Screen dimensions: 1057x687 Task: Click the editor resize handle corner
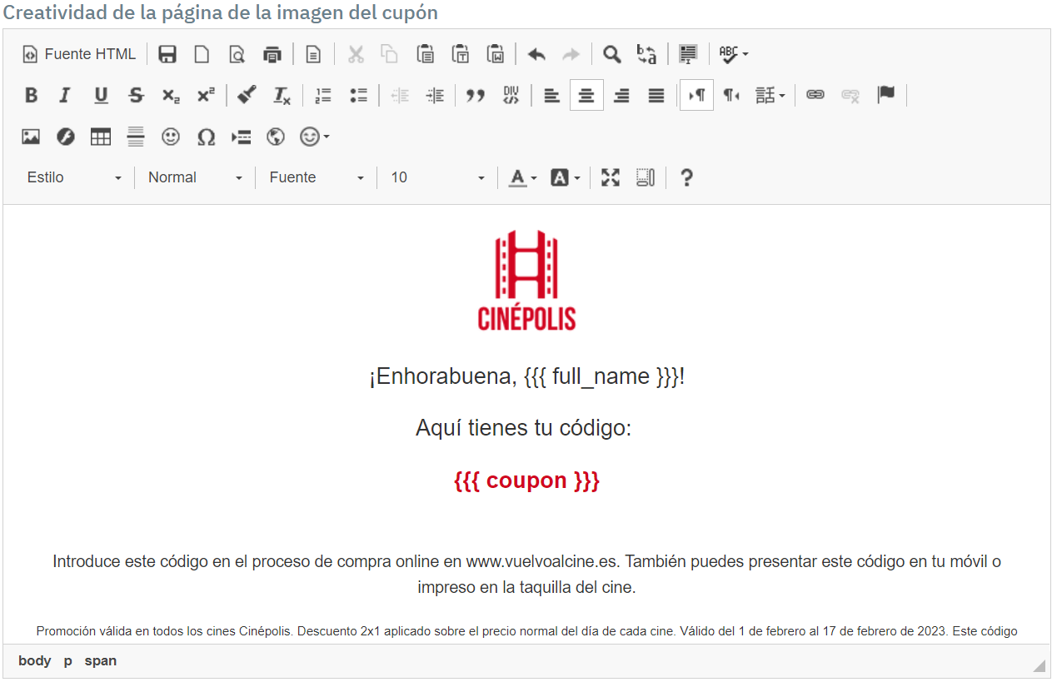[x=1040, y=665]
